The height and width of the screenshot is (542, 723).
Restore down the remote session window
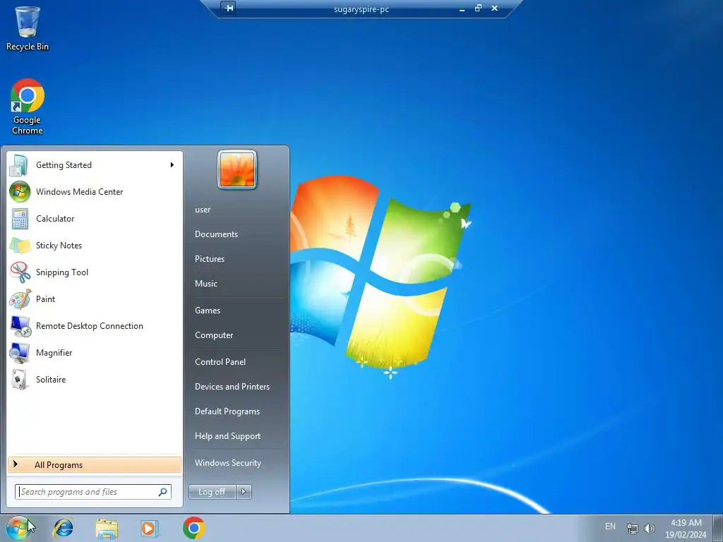point(478,8)
